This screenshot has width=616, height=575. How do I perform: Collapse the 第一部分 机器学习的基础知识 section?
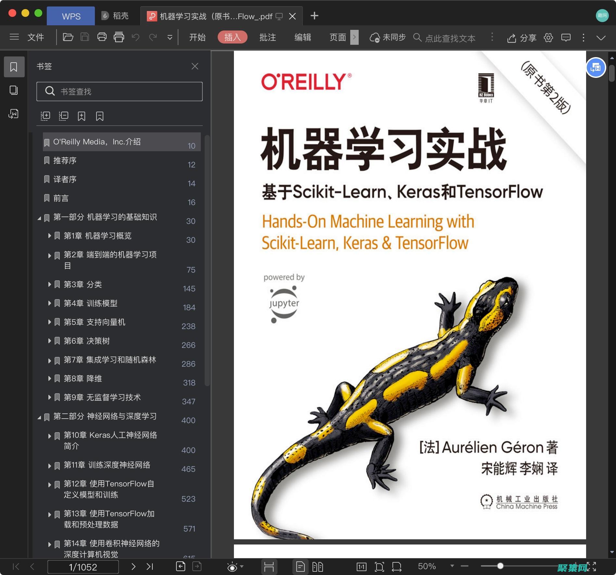coord(39,217)
